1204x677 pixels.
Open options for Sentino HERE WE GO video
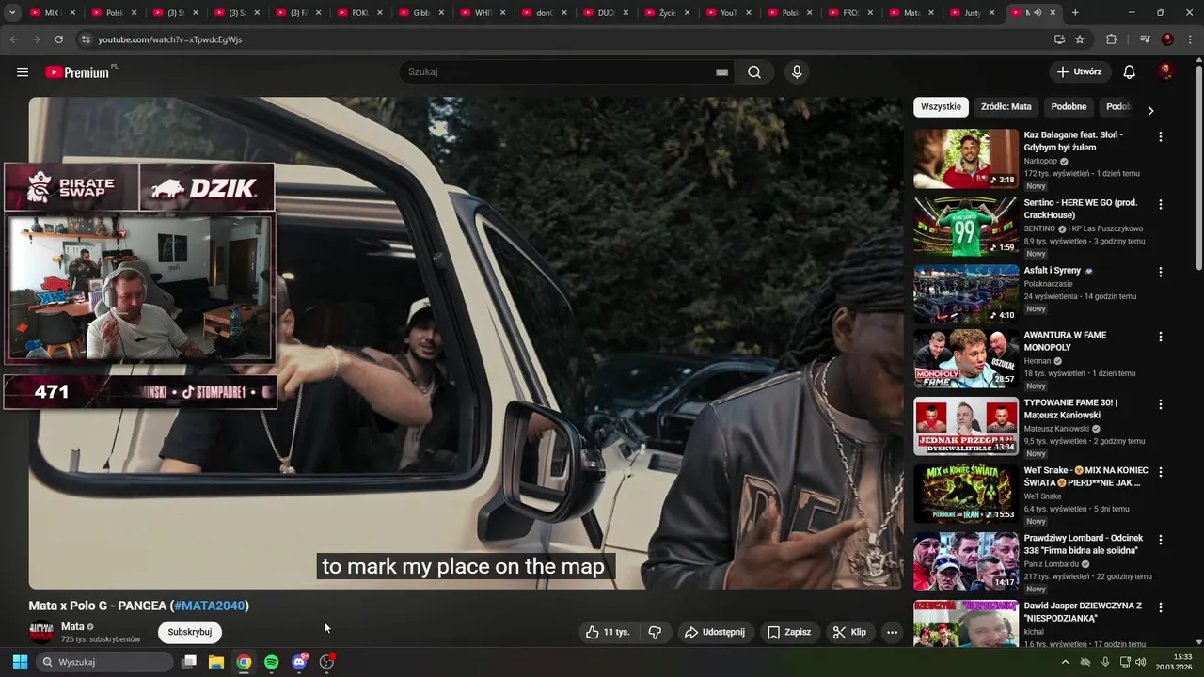pos(1160,205)
